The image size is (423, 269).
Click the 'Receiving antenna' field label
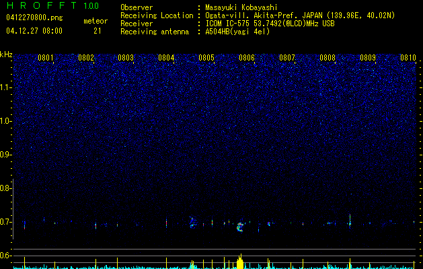[155, 32]
